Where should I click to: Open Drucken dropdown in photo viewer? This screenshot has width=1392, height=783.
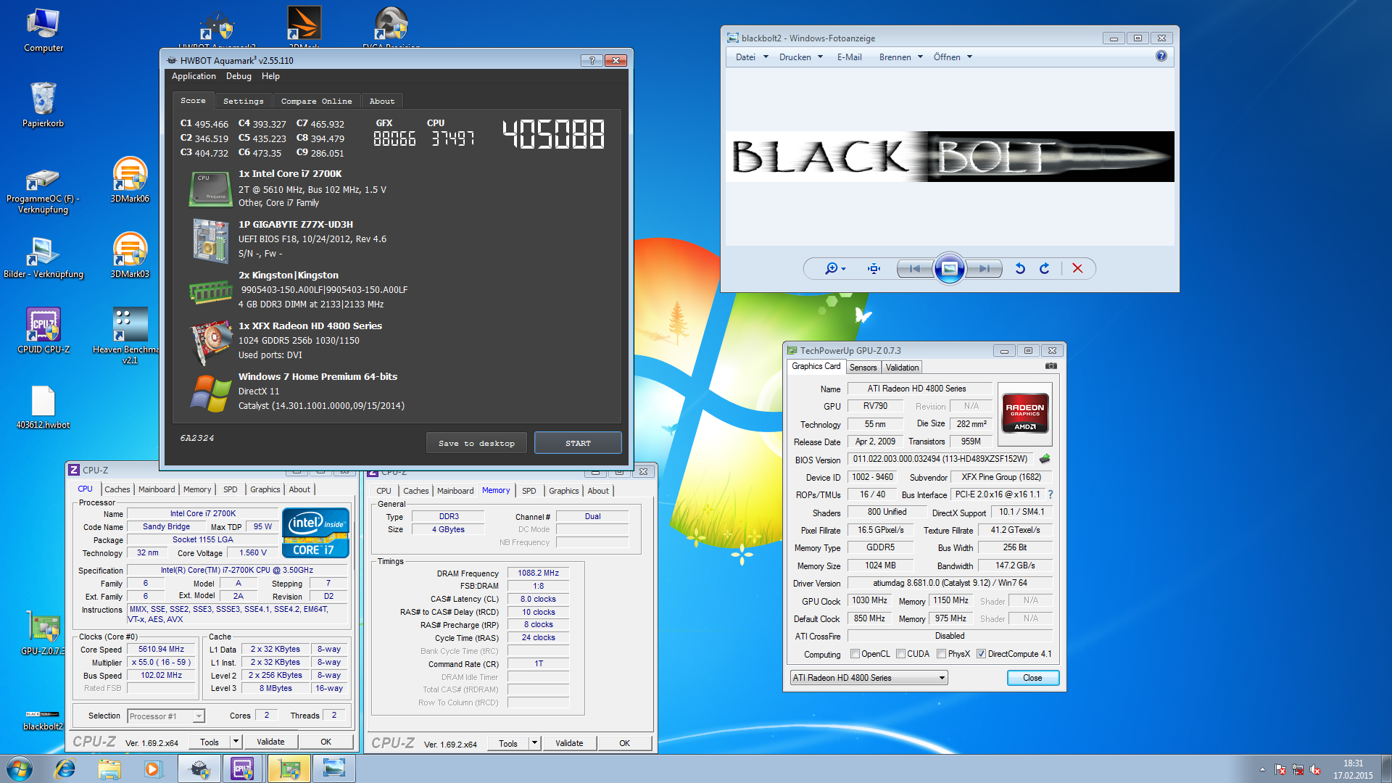pyautogui.click(x=801, y=57)
